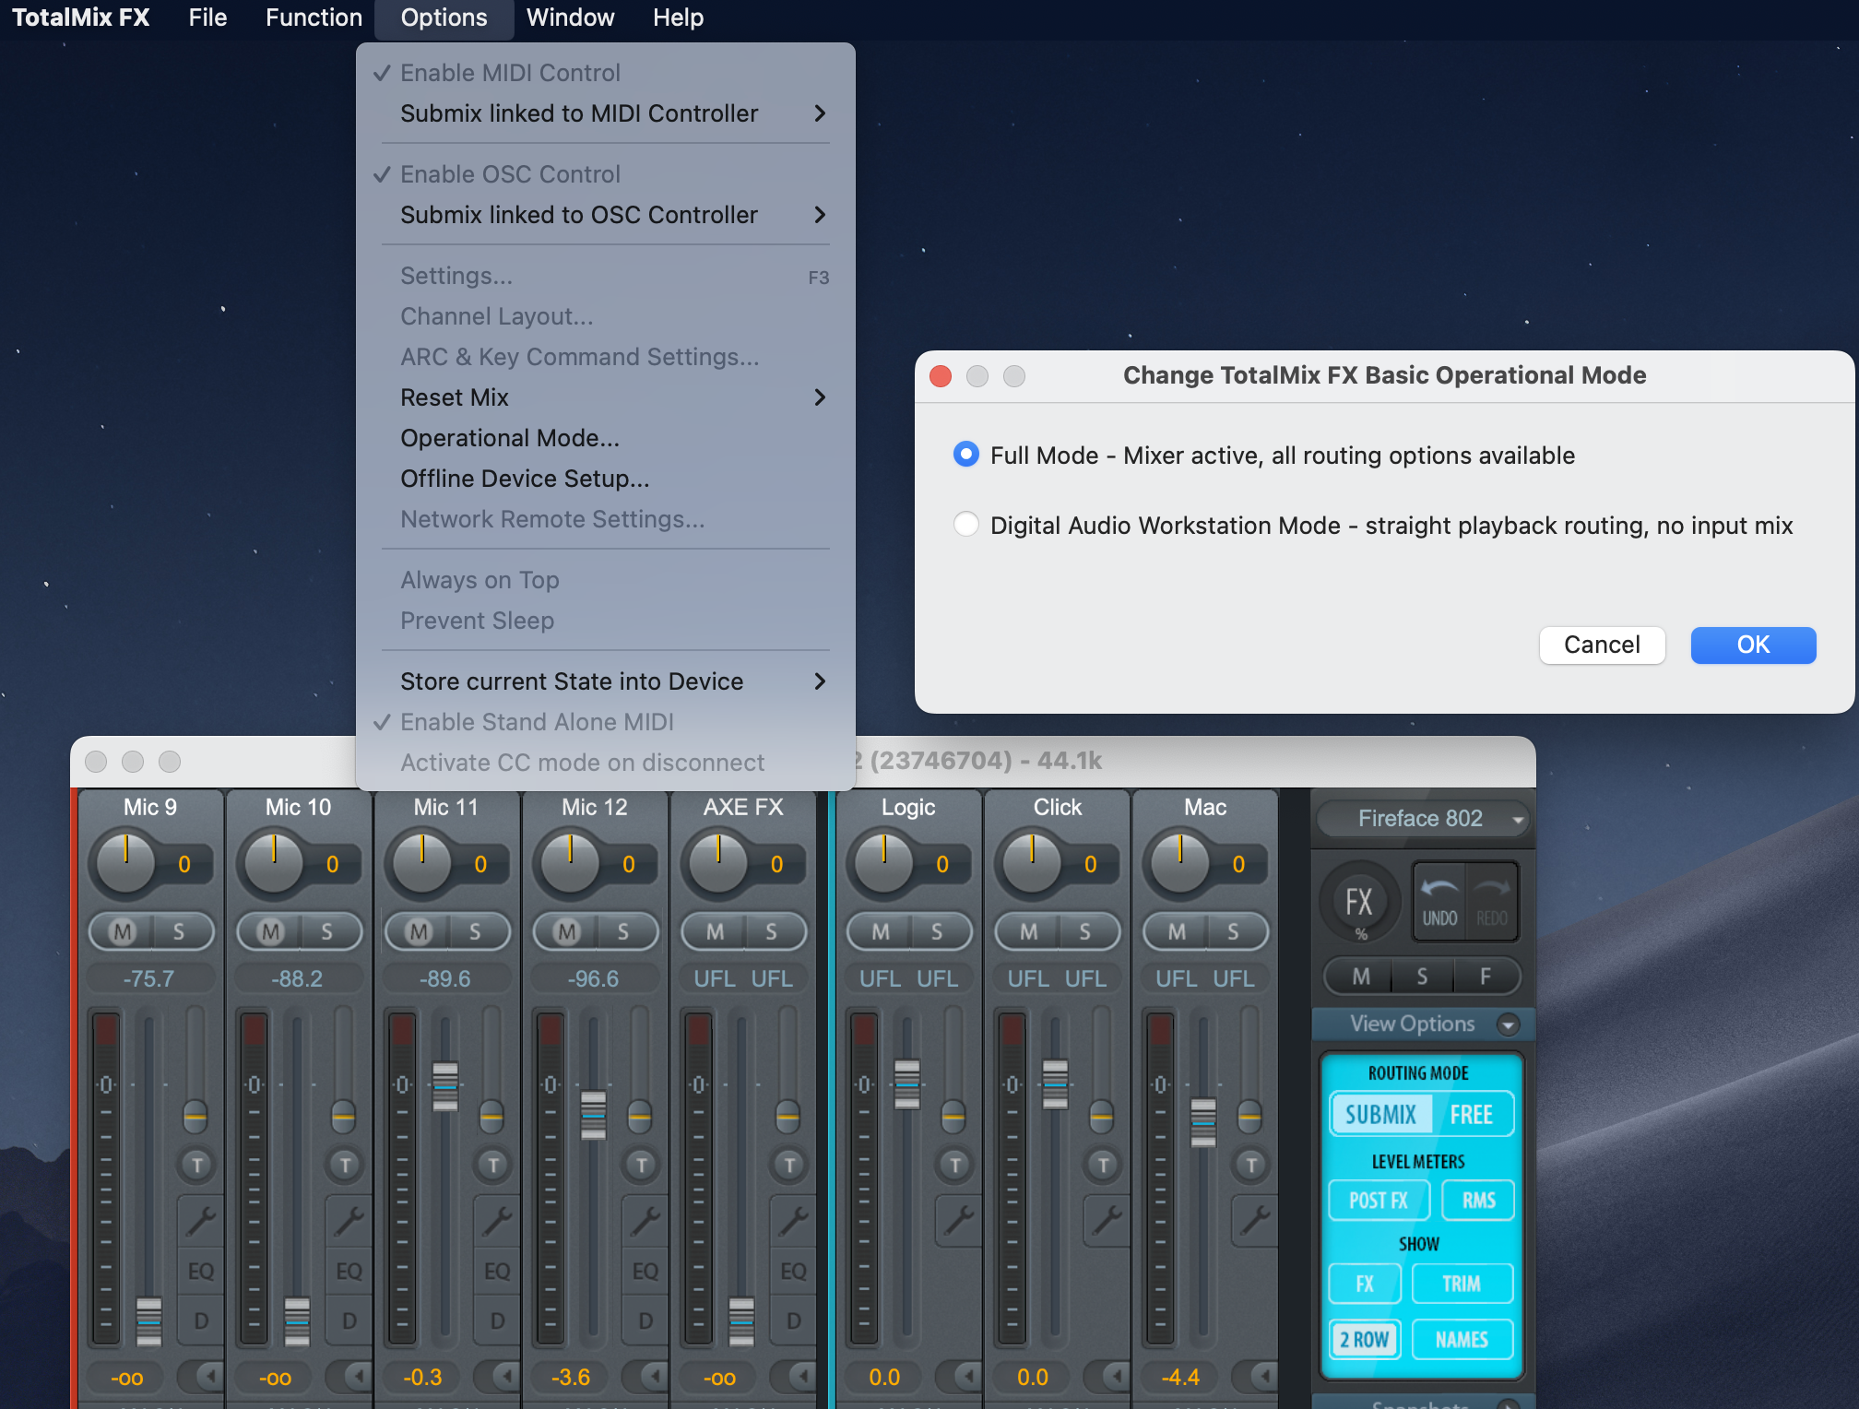Click the global Mute M button in control strip

[x=1360, y=977]
